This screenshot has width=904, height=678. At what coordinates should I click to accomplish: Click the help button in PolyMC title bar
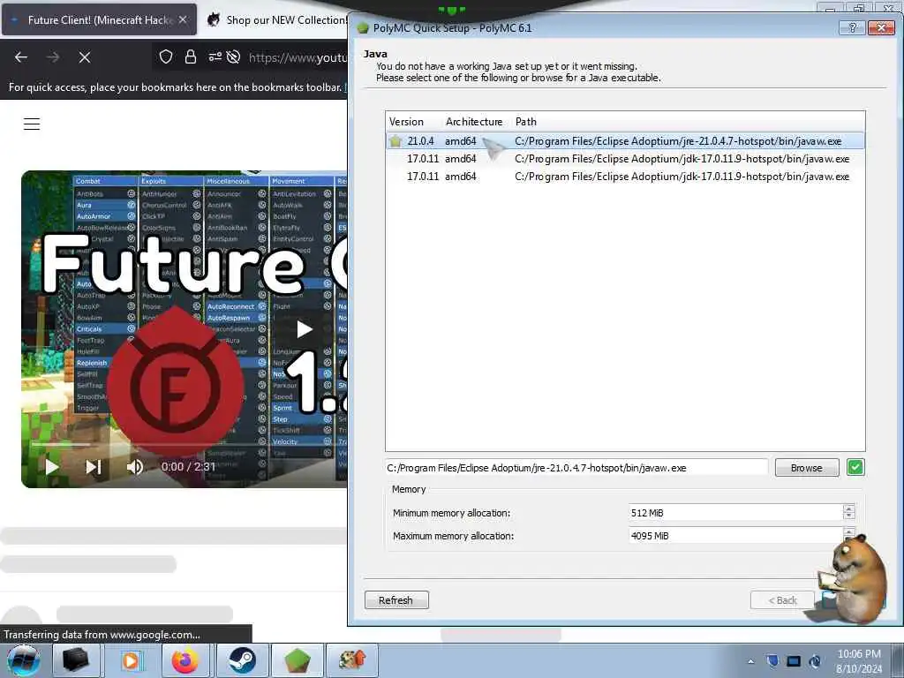coord(852,27)
